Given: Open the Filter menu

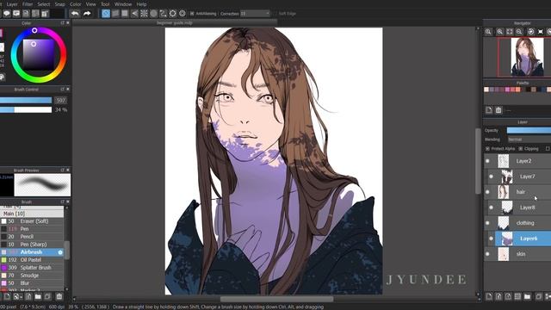Looking at the screenshot, I should click(28, 4).
